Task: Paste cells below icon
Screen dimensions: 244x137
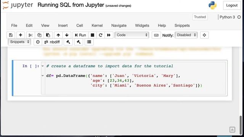Action: 48,35
